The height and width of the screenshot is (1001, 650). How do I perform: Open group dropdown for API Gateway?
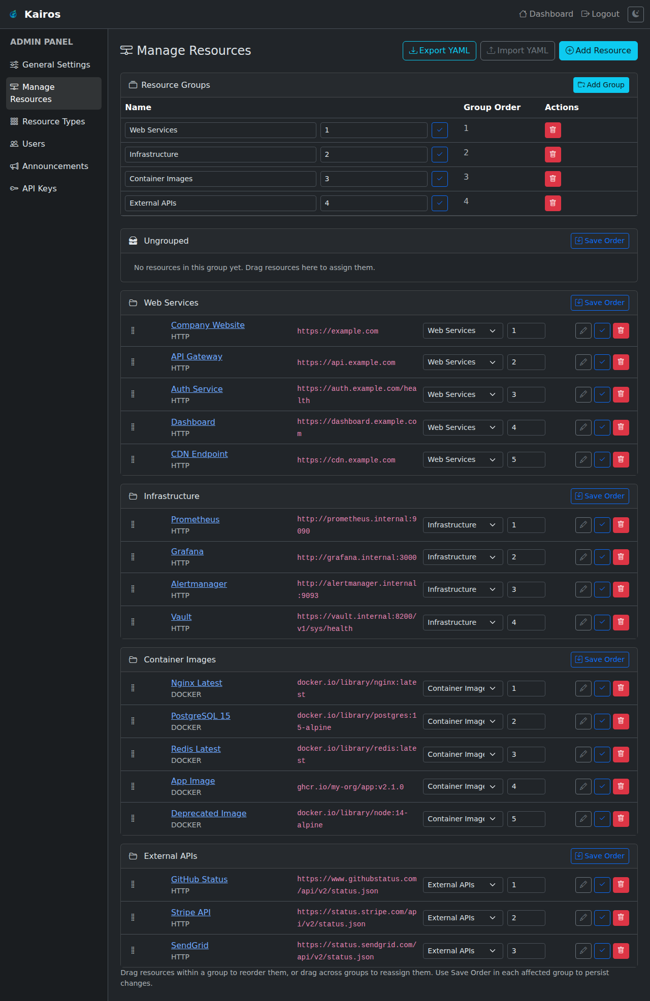pos(463,362)
